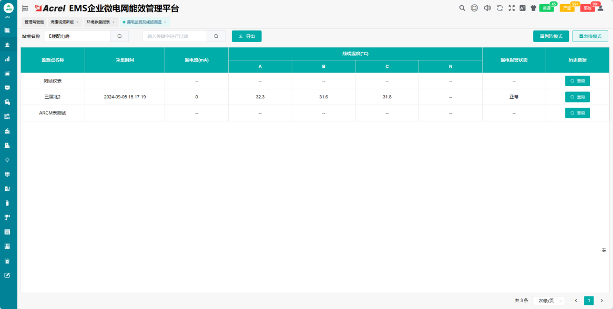The height and width of the screenshot is (309, 613).
Task: Click 漏电流(mA) column header
Action: coord(197,60)
